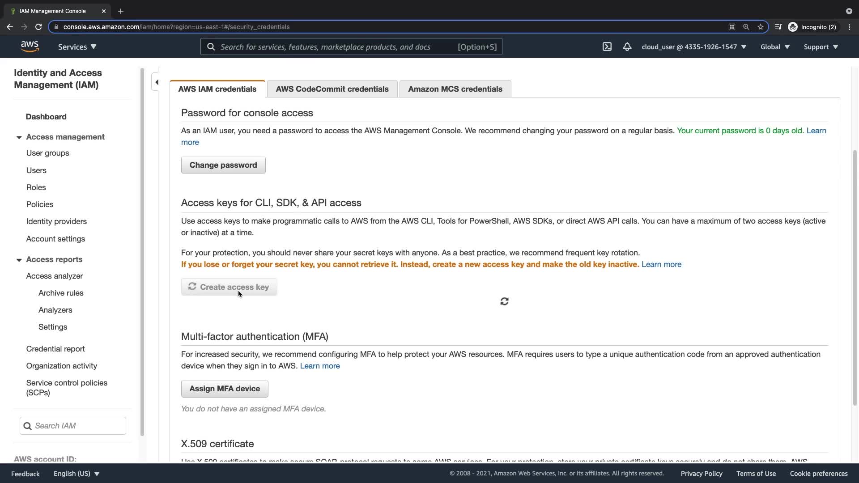Screen dimensions: 859x483
Task: Collapse the IAM side navigation arrow
Action: click(157, 82)
